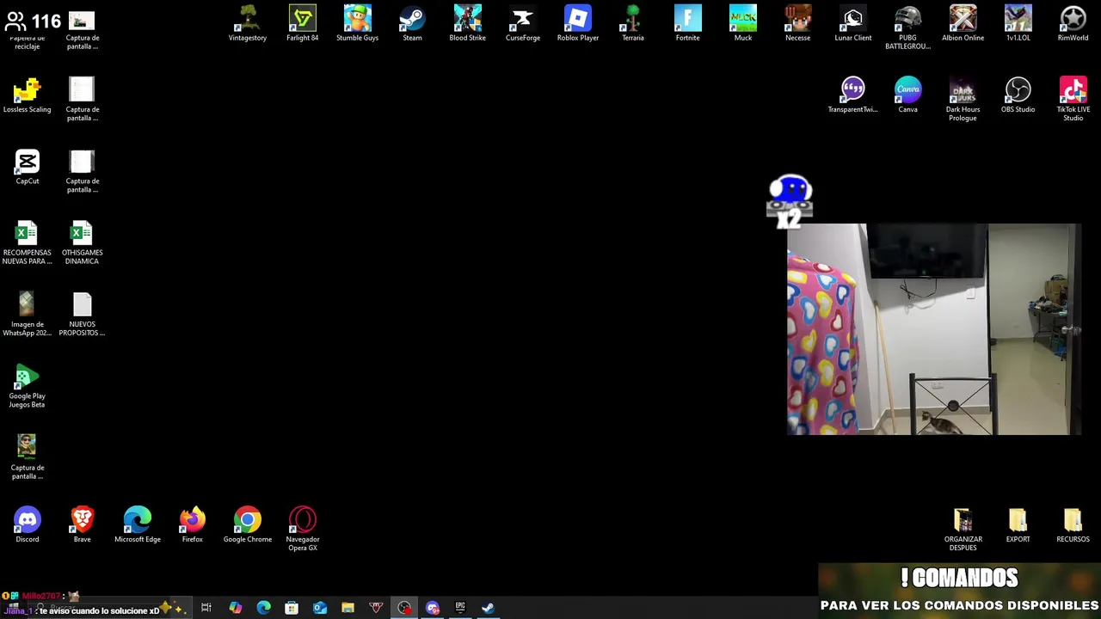Launch Firefox from the desktop
1101x619 pixels.
(193, 524)
